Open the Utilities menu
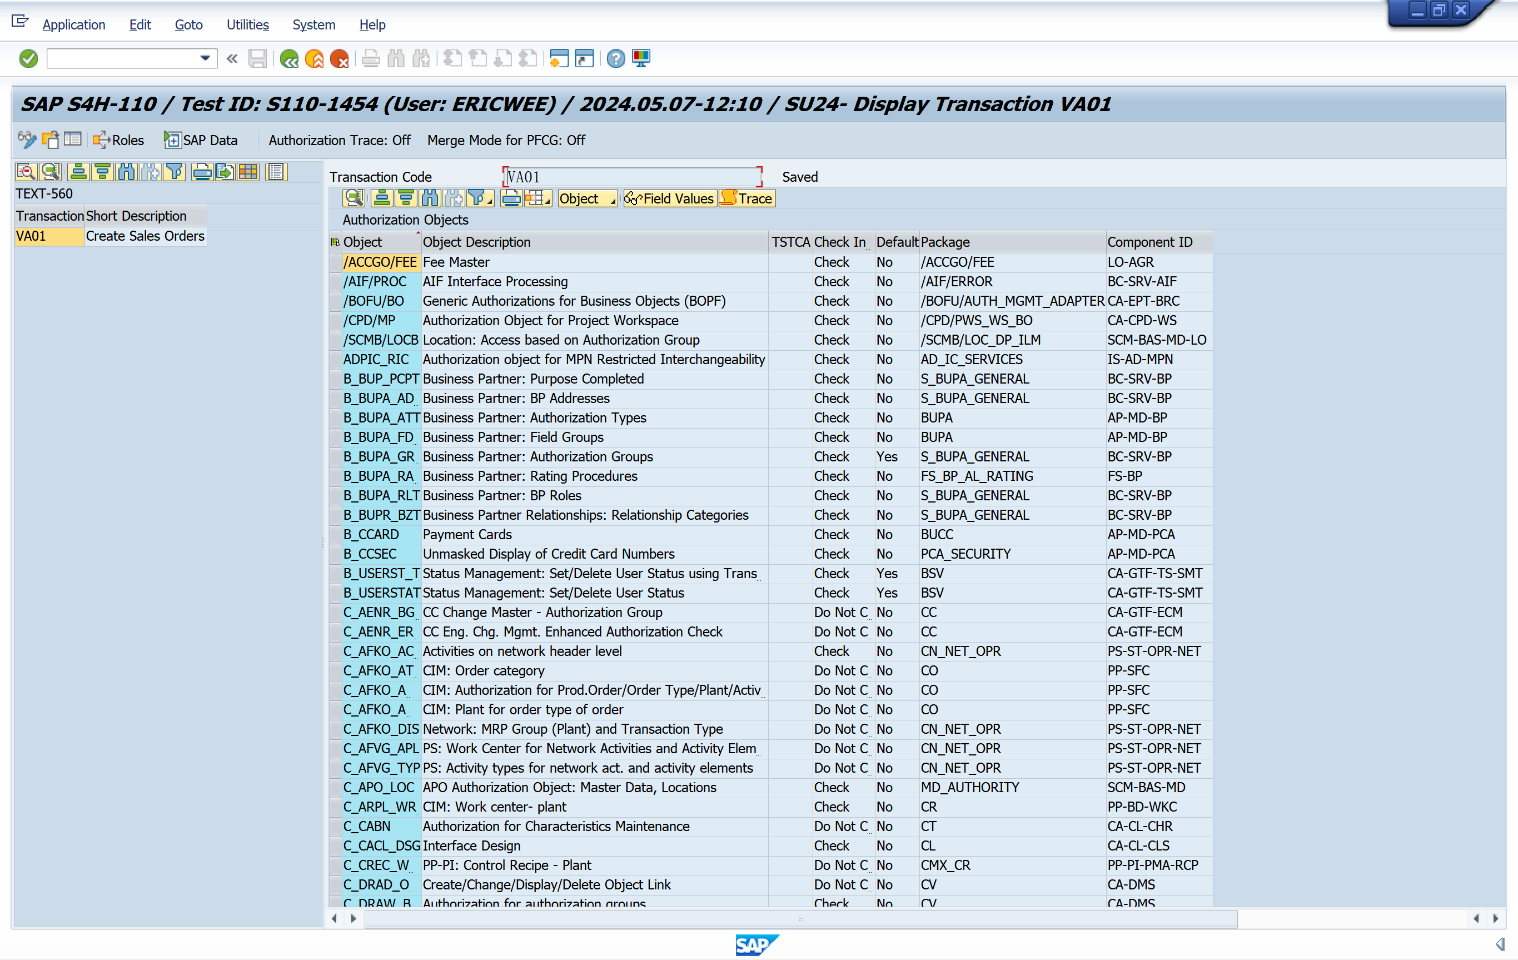This screenshot has width=1518, height=960. tap(247, 24)
